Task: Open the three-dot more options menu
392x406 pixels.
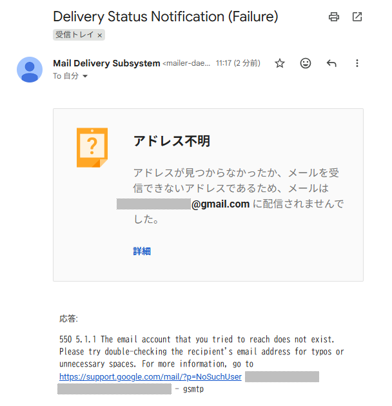Action: tap(357, 63)
